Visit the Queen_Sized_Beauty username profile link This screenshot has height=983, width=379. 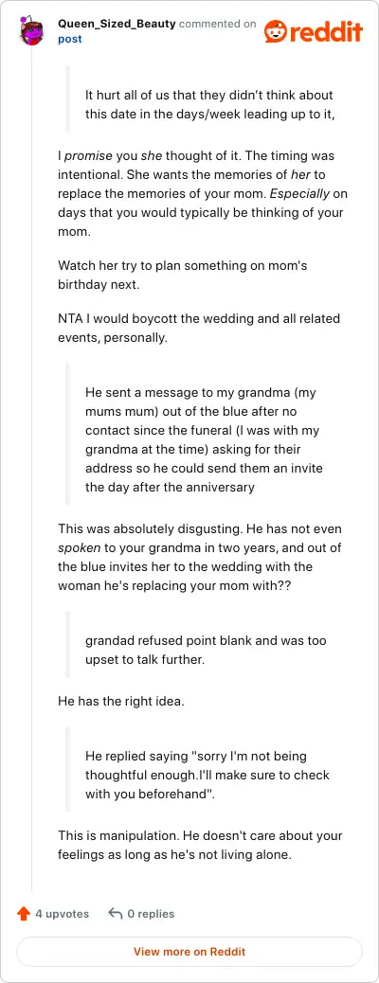click(117, 24)
